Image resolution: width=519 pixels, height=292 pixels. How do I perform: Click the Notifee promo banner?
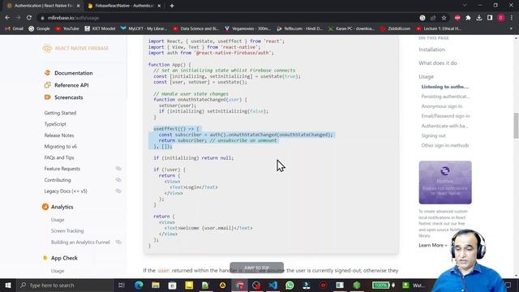[x=445, y=182]
